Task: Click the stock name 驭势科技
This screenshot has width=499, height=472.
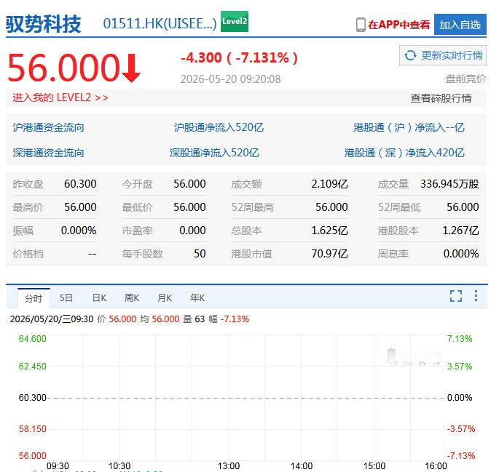Action: [44, 24]
